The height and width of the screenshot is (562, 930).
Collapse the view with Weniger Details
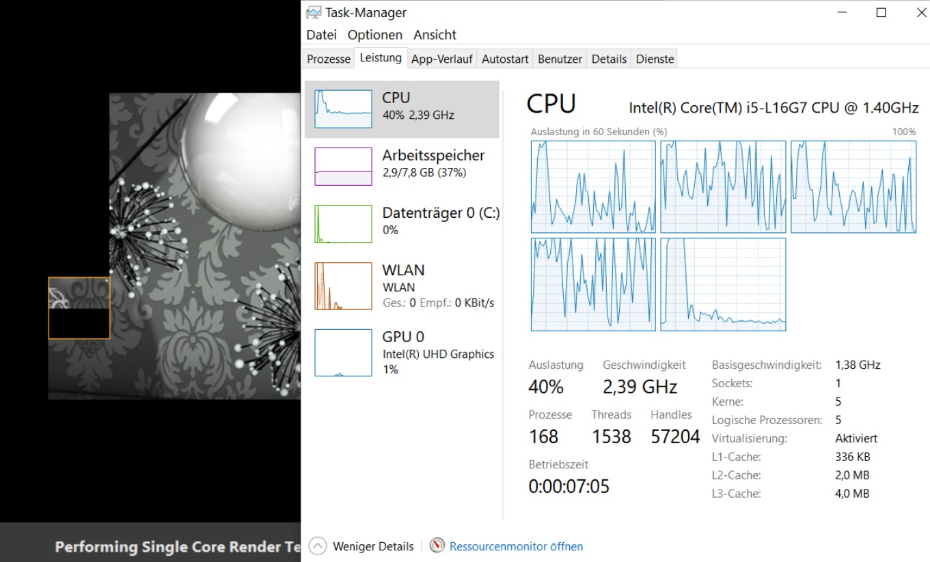coord(372,546)
